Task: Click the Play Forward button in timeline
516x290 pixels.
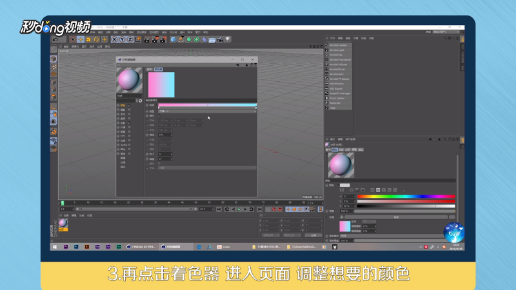Action: click(239, 209)
